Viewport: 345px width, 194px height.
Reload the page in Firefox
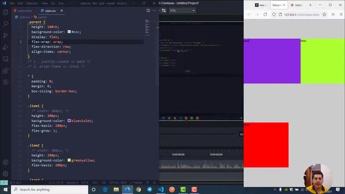coord(265,15)
